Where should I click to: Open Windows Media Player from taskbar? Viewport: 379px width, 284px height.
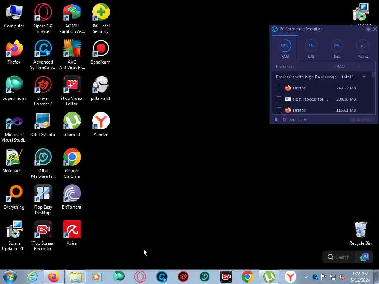point(97,277)
